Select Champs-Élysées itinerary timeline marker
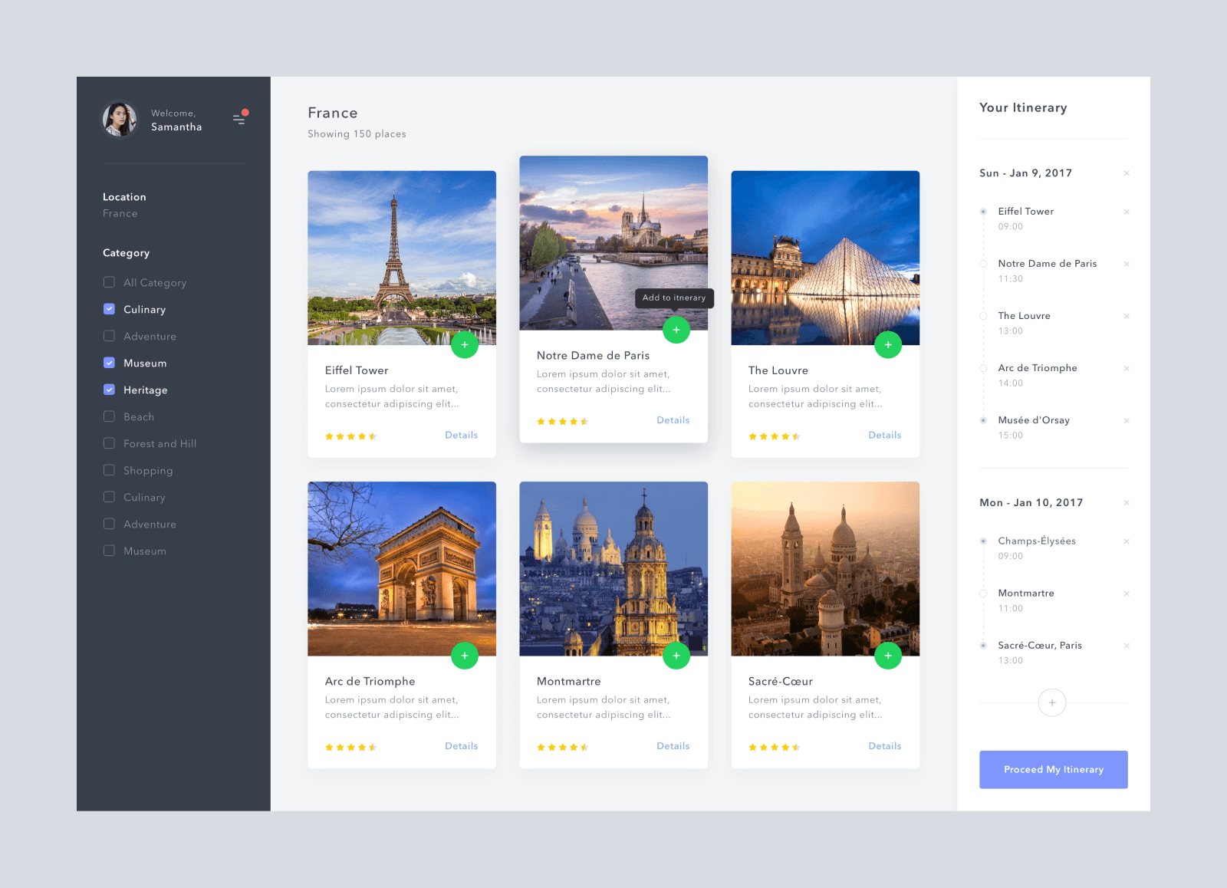Screen dimensions: 1227x888 983,541
